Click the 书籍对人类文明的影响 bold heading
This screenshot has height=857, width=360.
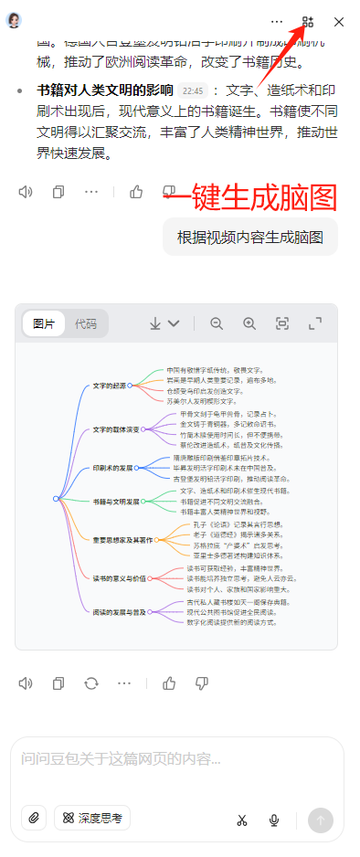click(105, 90)
